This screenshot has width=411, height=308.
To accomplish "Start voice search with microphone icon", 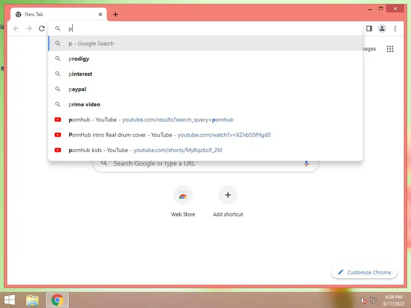I will click(306, 164).
